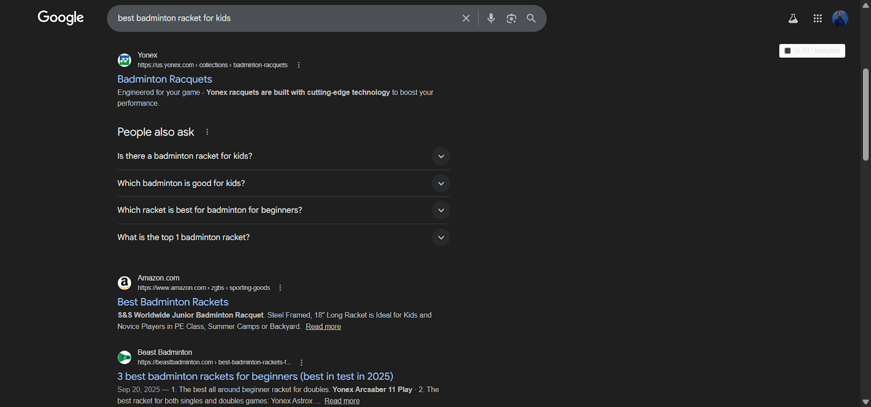
Task: Click the beastbadminton.com breadcrumb URL
Action: tap(214, 362)
